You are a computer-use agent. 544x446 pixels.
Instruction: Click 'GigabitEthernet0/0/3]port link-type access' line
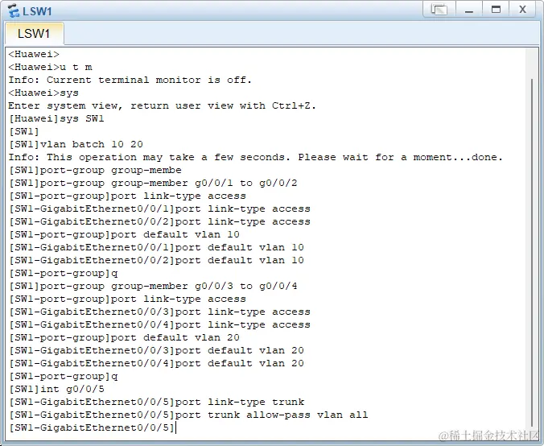coord(159,312)
